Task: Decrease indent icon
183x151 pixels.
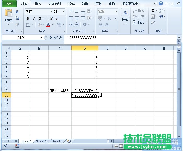Action: pyautogui.click(x=71, y=25)
